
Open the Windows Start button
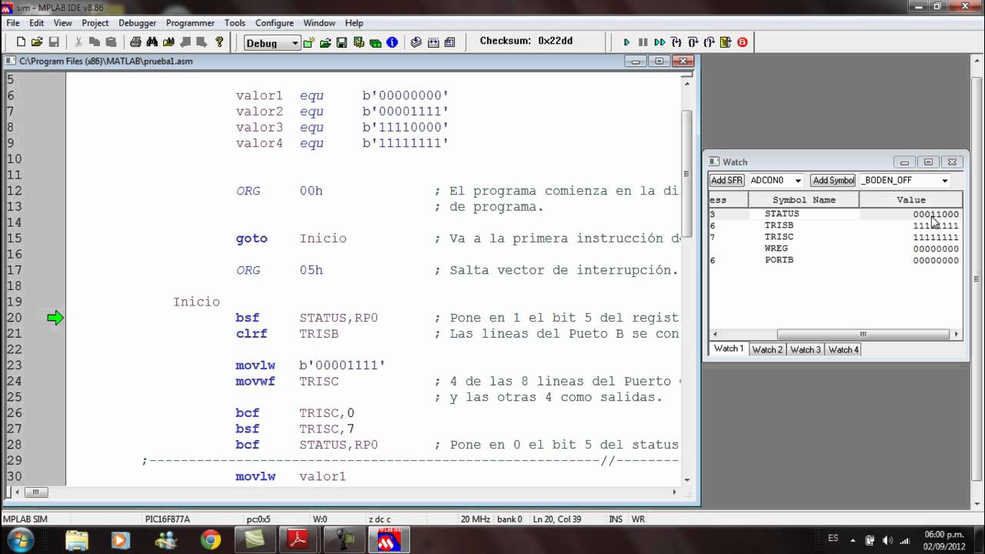click(x=18, y=539)
